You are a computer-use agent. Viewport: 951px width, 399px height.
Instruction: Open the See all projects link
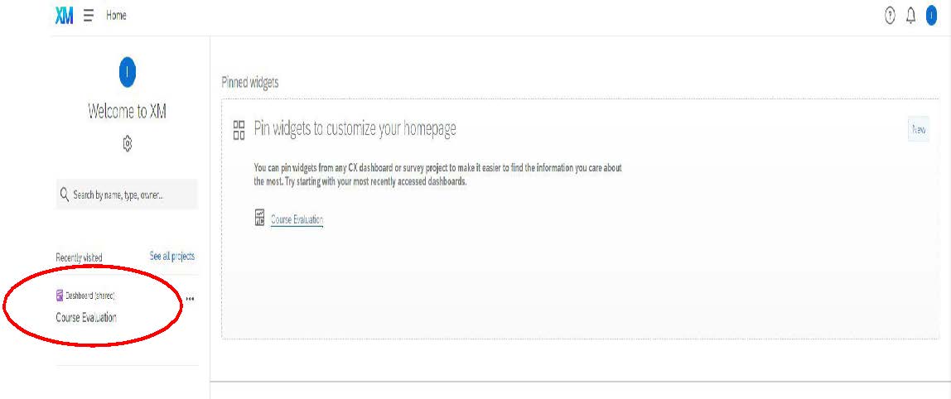171,257
